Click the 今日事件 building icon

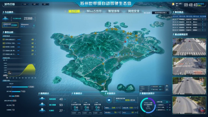(x=5, y=19)
